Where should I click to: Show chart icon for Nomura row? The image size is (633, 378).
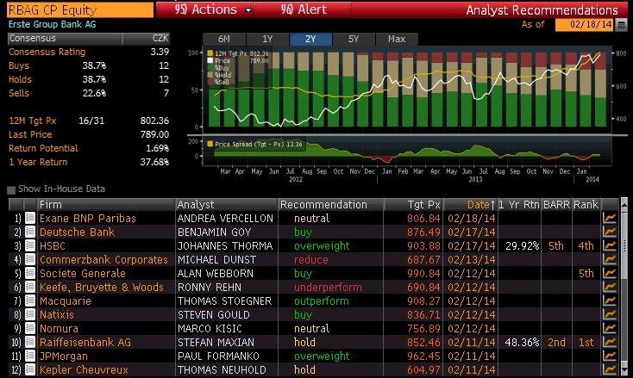tap(610, 328)
